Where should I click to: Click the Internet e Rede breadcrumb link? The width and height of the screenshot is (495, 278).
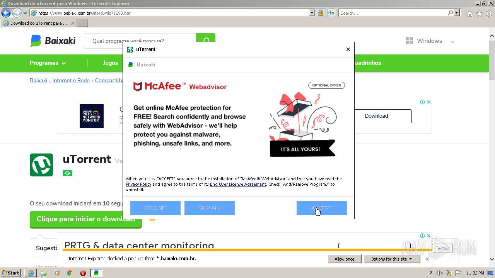coord(71,80)
